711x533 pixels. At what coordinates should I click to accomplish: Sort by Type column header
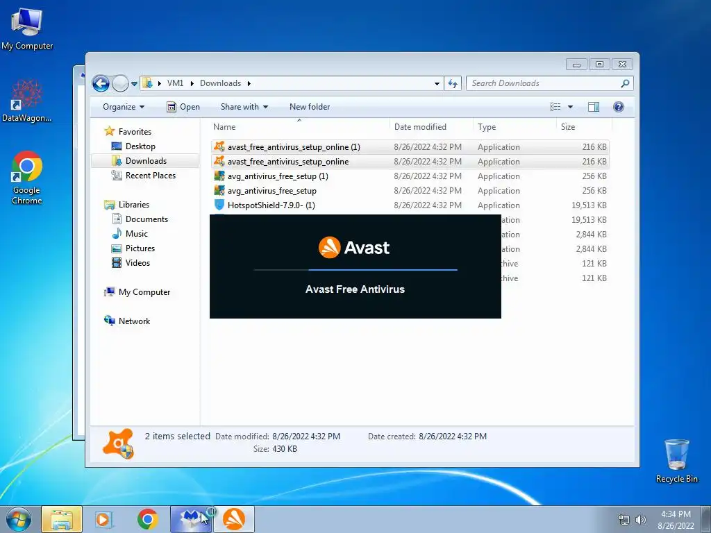(x=515, y=127)
